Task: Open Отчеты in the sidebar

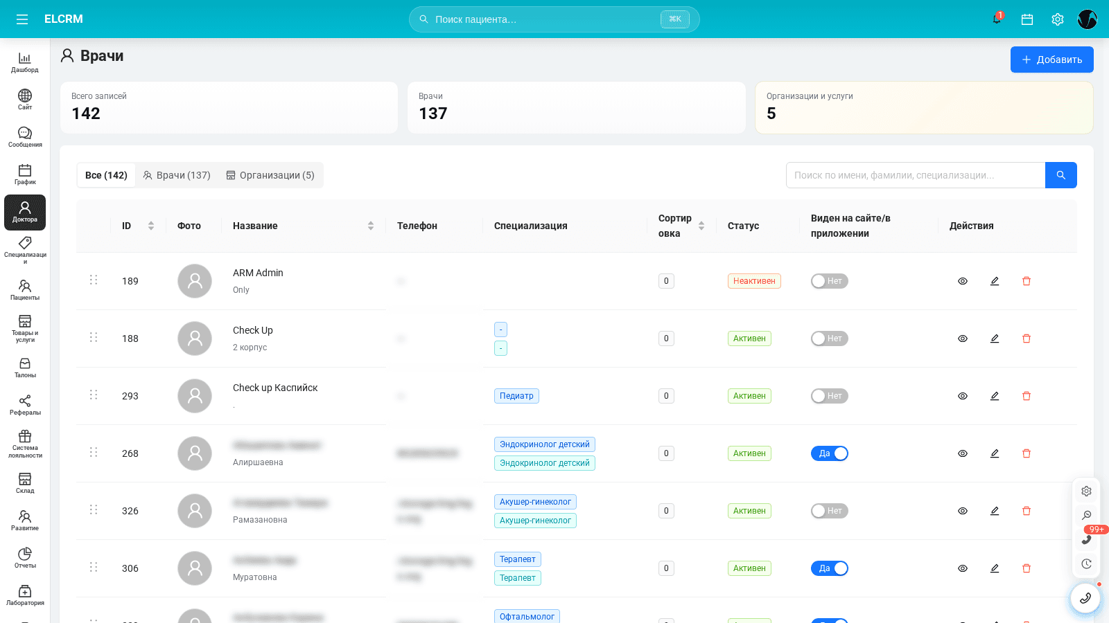Action: (x=25, y=559)
